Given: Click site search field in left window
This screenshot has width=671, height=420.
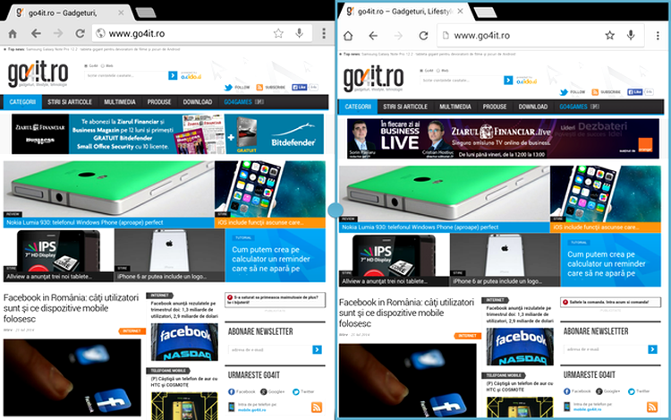Looking at the screenshot, I should pos(126,75).
